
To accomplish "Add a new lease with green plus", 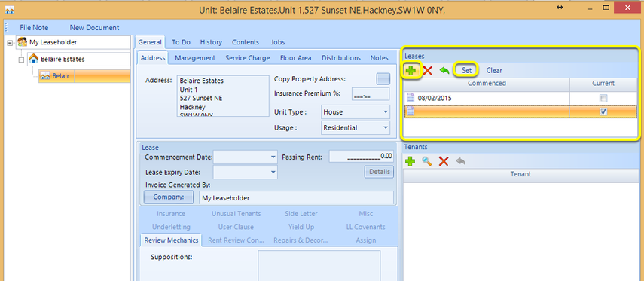I will [x=411, y=70].
